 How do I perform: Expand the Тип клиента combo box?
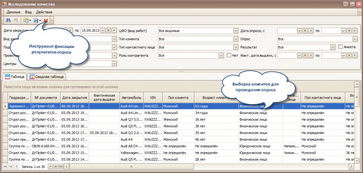coord(235,39)
